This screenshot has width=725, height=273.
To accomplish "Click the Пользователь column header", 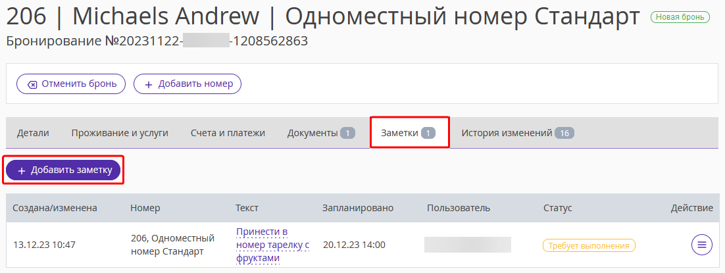I will tap(459, 209).
